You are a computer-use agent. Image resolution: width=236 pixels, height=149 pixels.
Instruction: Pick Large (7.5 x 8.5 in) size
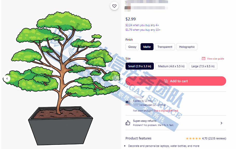pos(203,66)
